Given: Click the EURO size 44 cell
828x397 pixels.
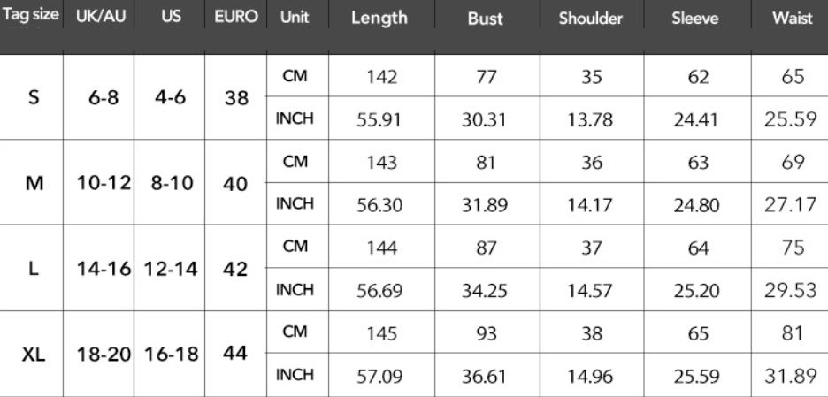Looking at the screenshot, I should pyautogui.click(x=235, y=353).
